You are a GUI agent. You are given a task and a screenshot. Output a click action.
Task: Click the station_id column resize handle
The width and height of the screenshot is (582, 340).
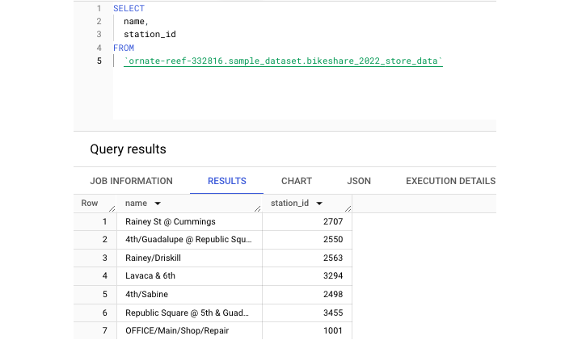[x=347, y=209]
